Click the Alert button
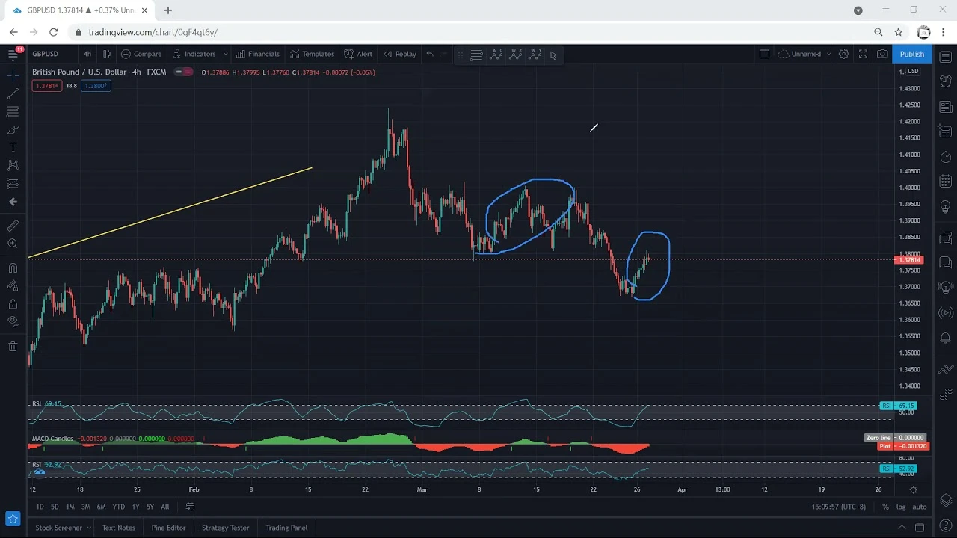Image resolution: width=957 pixels, height=538 pixels. [358, 54]
